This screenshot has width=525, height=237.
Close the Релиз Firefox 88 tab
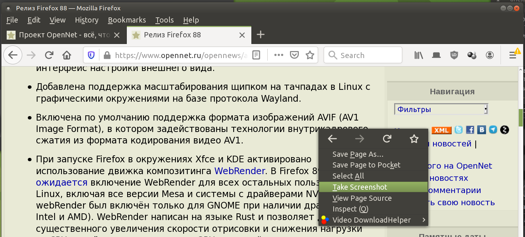[242, 35]
